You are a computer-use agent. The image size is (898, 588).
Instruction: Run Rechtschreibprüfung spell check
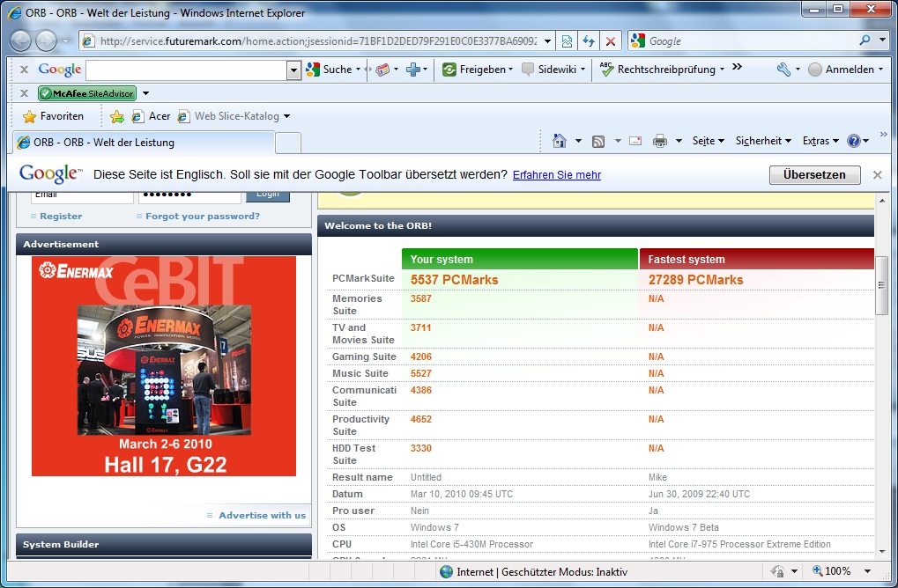(662, 70)
